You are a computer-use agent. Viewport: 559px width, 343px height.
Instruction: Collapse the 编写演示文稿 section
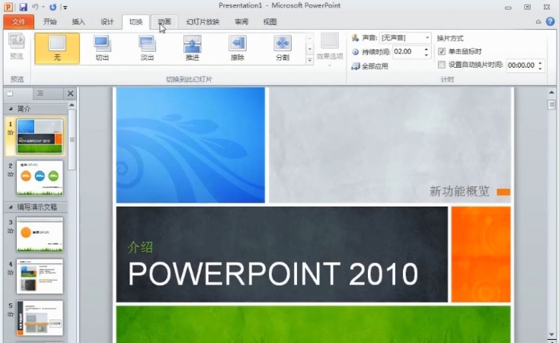coord(11,207)
